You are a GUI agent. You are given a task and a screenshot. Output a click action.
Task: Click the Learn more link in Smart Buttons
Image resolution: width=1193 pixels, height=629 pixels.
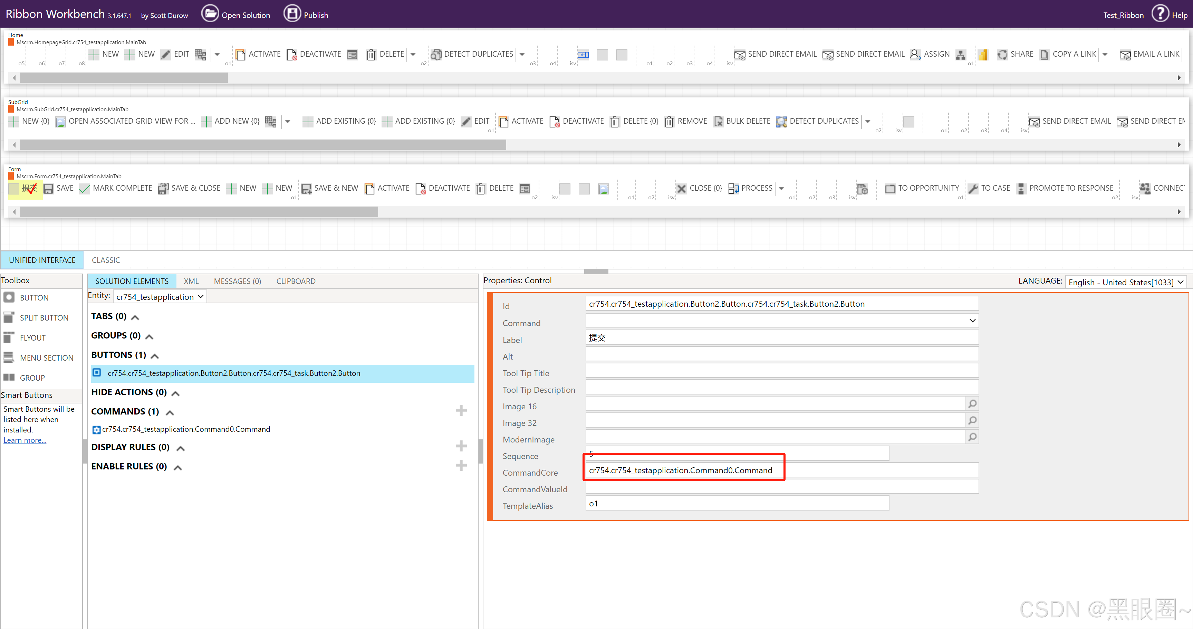[x=24, y=440]
